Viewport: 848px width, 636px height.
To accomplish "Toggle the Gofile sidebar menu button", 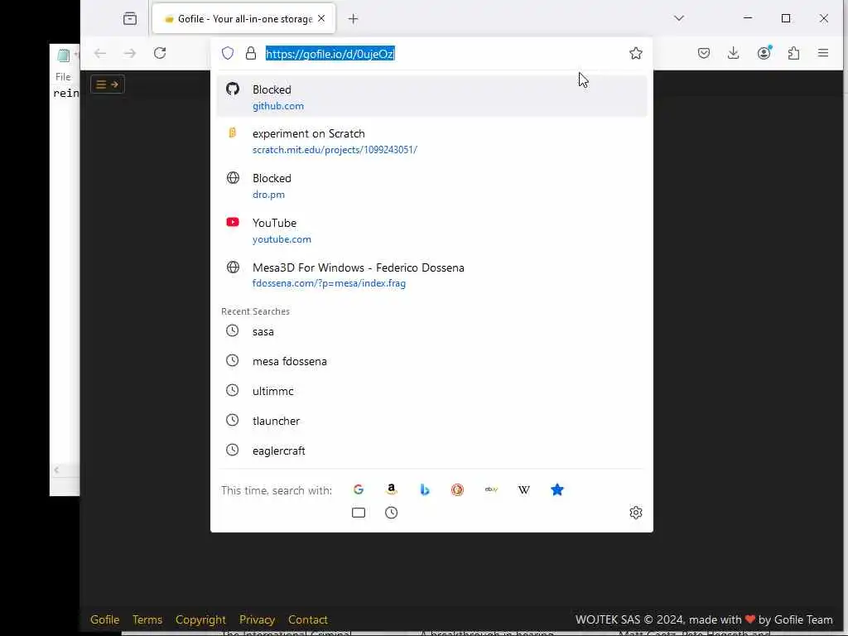I will point(108,84).
